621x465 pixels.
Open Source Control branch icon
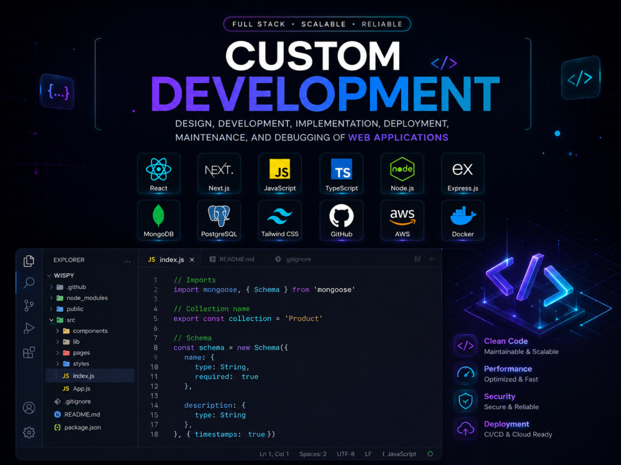tap(29, 305)
